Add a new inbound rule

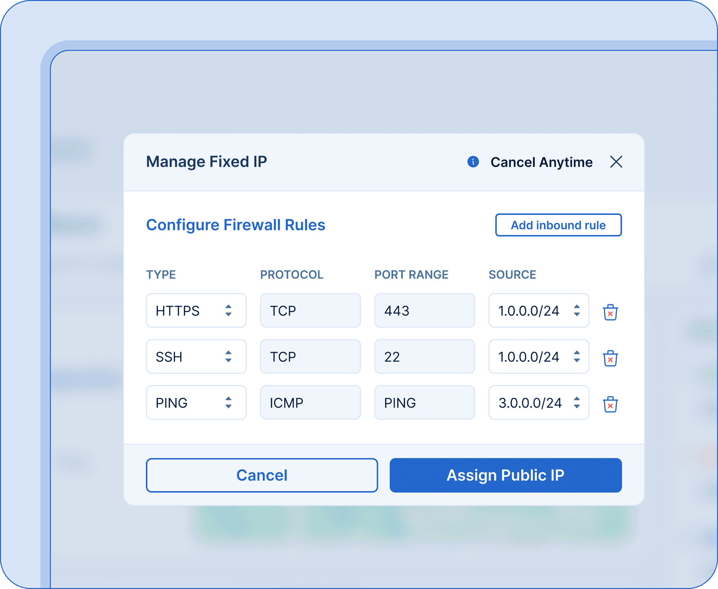558,225
